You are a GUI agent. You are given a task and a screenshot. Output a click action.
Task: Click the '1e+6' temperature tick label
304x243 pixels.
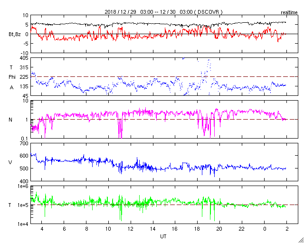click(x=23, y=186)
